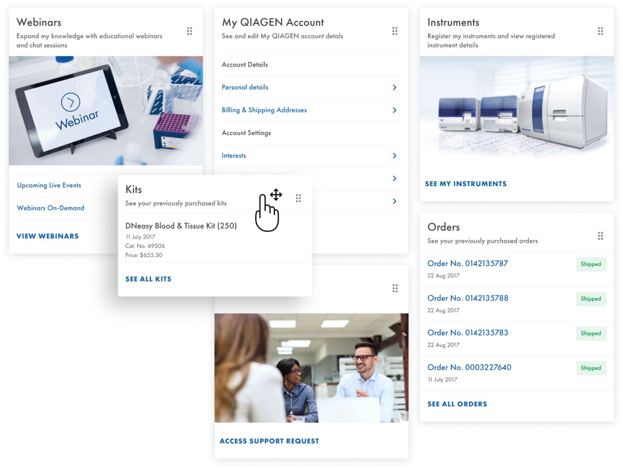Expand the Personal details chevron
This screenshot has width=623, height=469.
click(x=394, y=88)
